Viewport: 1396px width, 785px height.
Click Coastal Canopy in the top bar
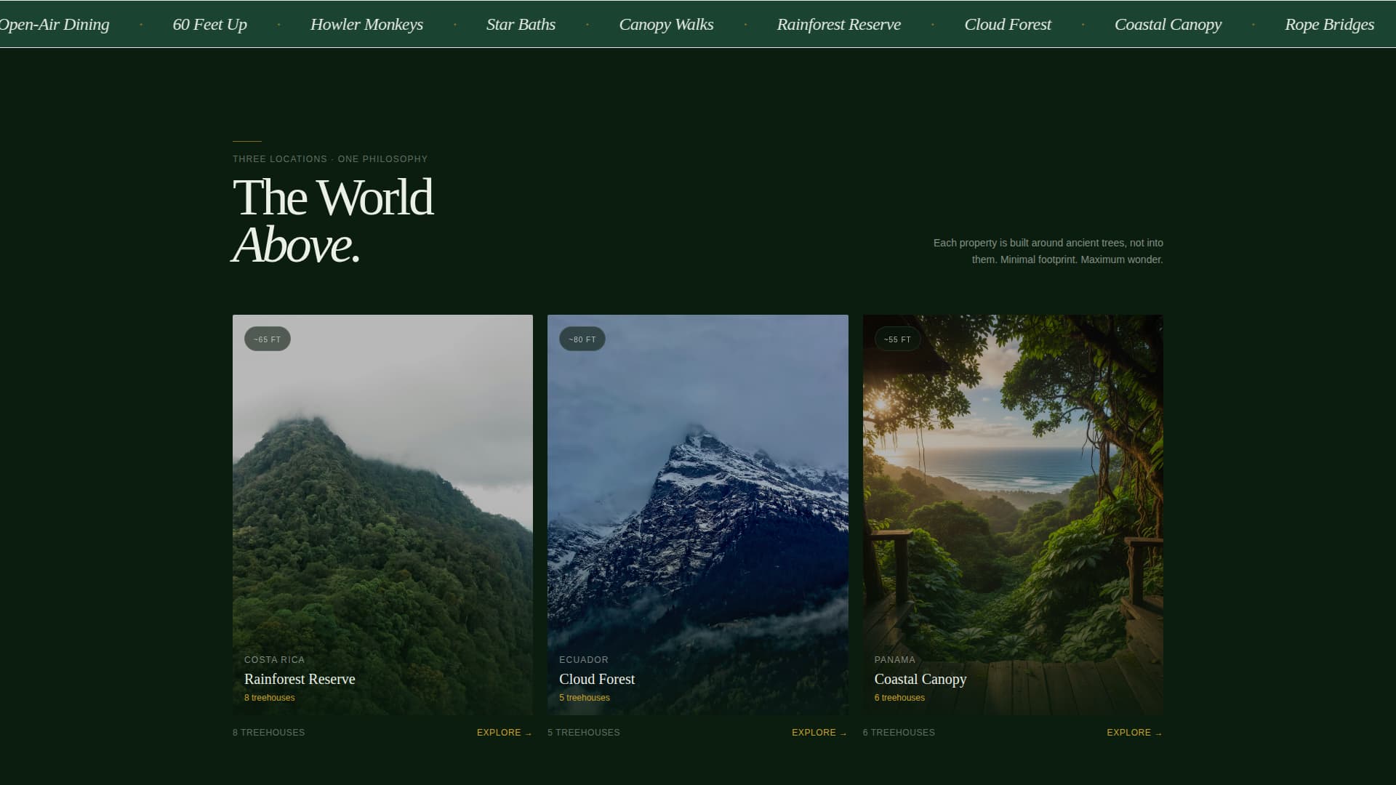tap(1168, 24)
